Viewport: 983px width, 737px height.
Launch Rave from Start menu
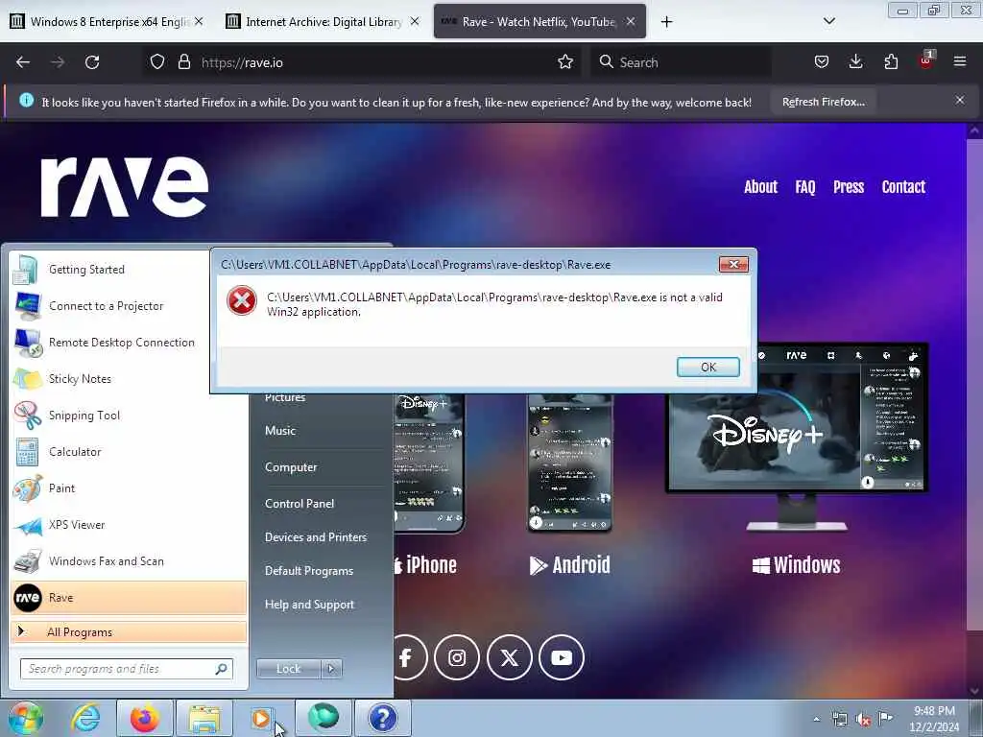click(x=129, y=597)
